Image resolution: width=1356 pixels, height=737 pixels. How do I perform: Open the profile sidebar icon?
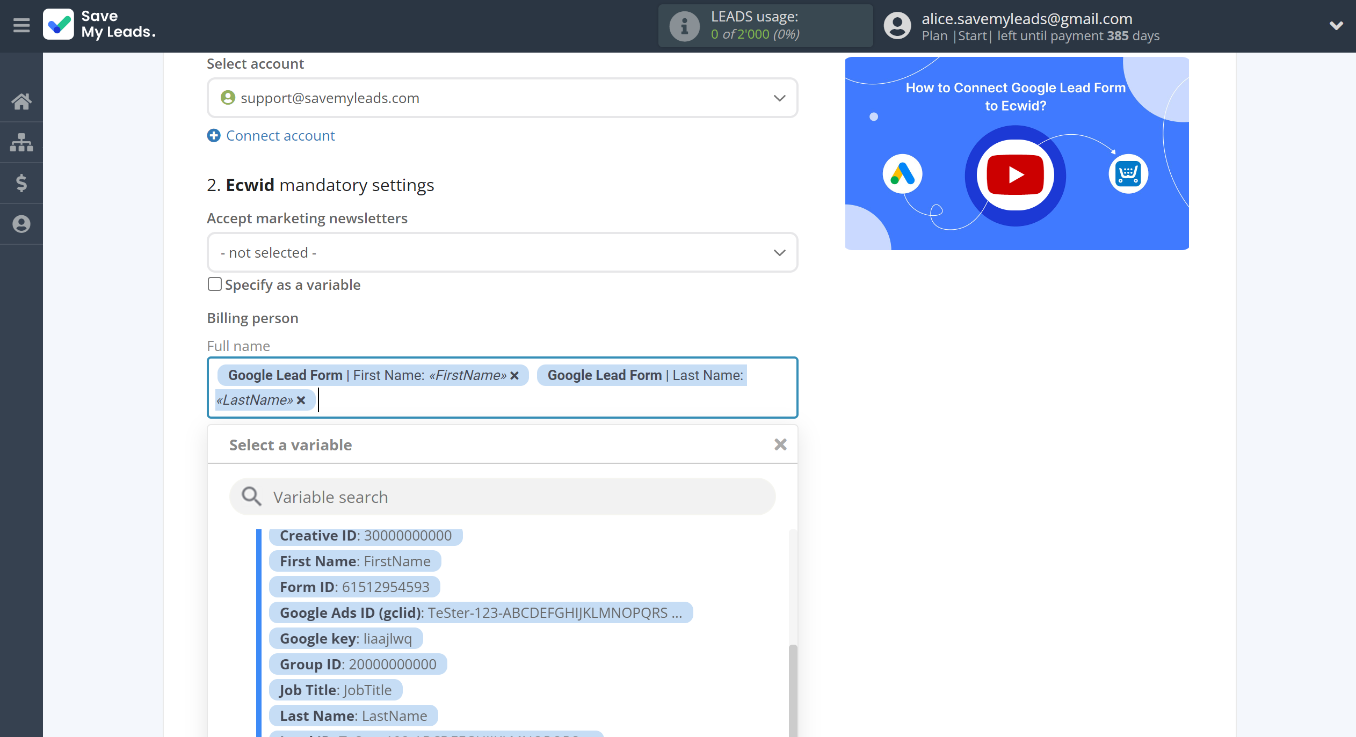(x=21, y=224)
